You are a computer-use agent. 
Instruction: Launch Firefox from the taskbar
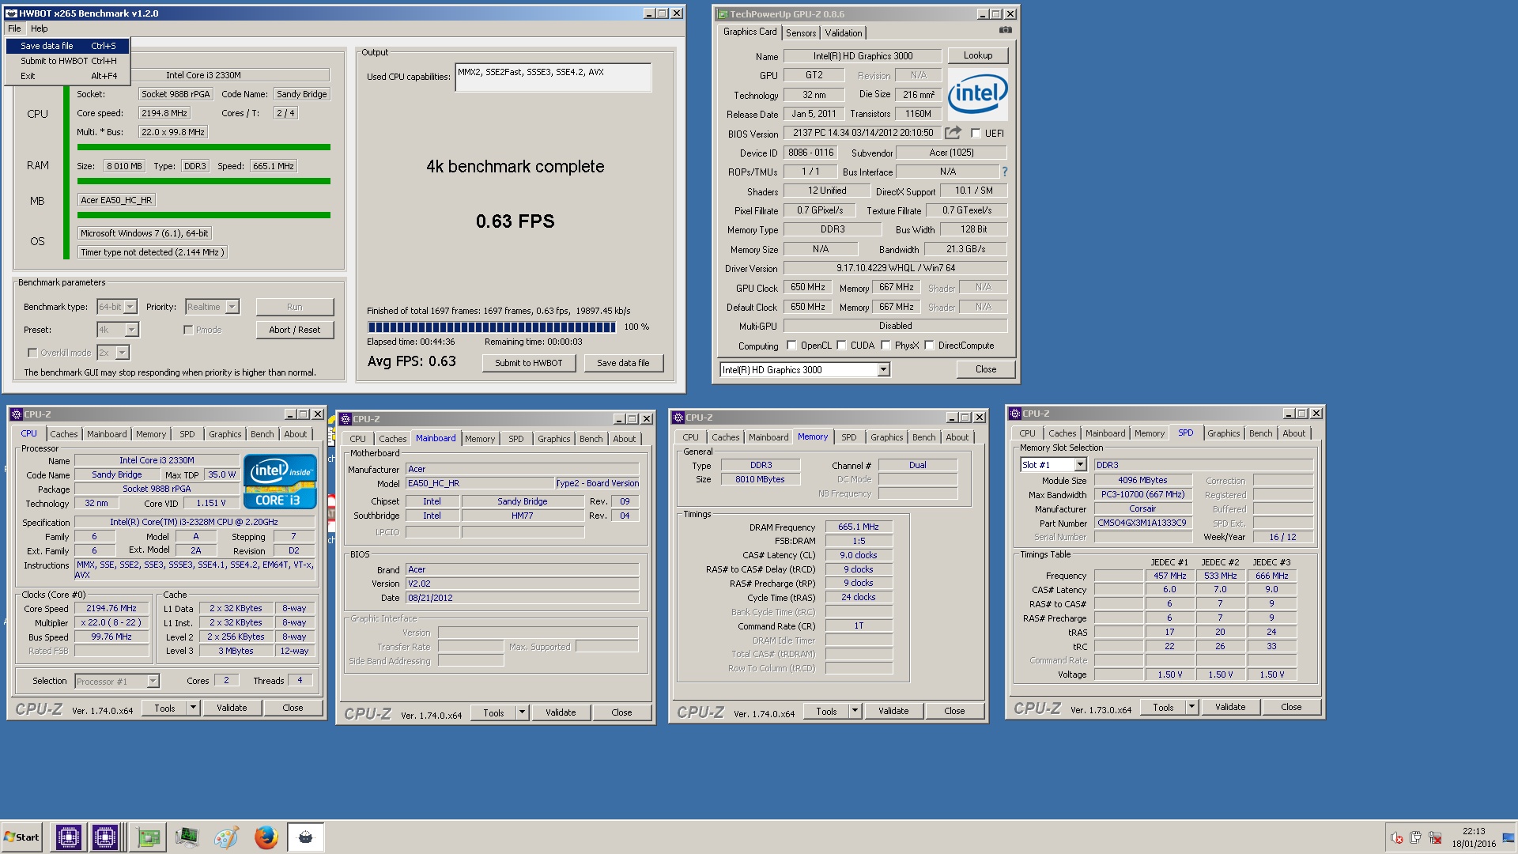click(x=266, y=837)
